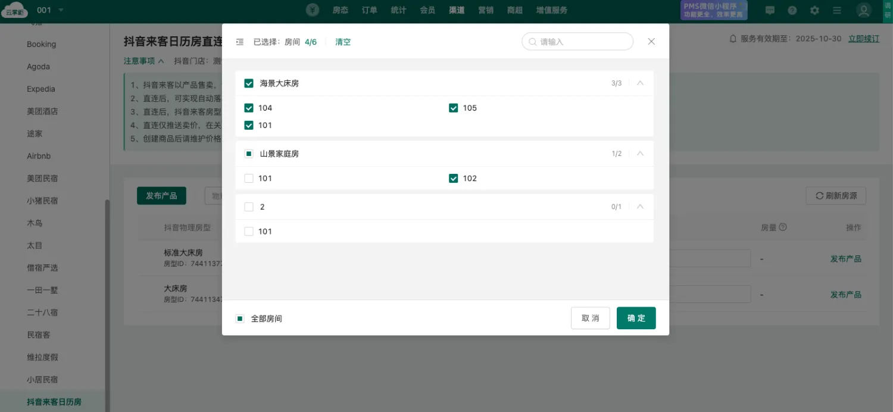Select 抖音来客日历房 in the sidebar

pyautogui.click(x=54, y=402)
